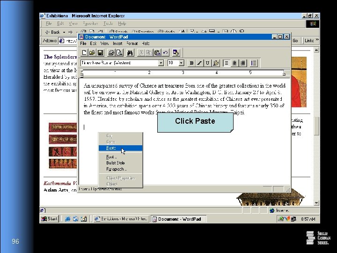Click the Paste clipboard icon in WordPad toolbar
Screen dimensions: 337x253
[157, 52]
